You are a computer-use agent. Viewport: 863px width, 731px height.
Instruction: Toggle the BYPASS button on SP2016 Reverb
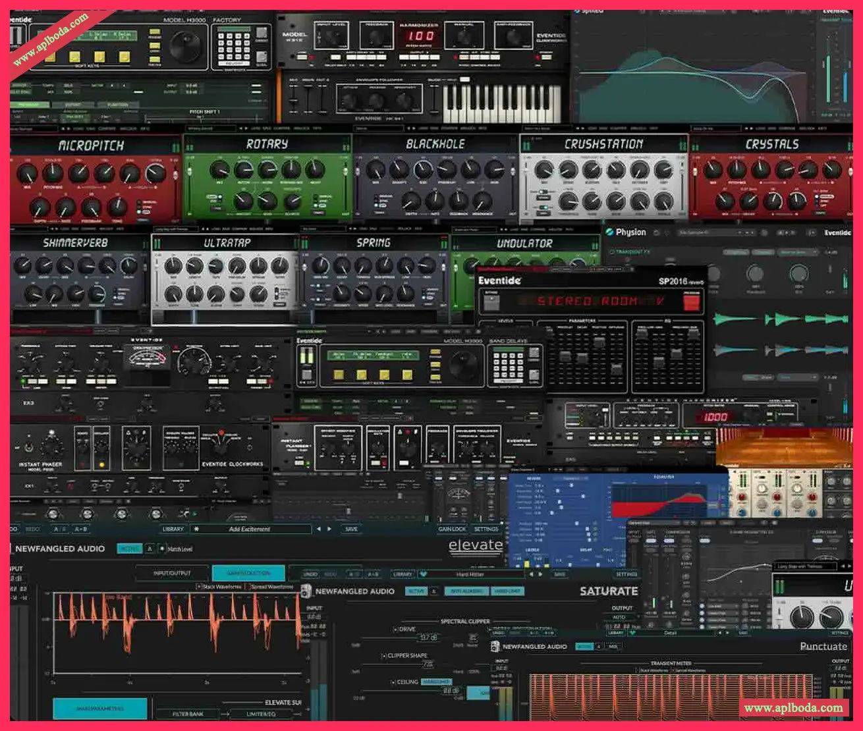491,302
